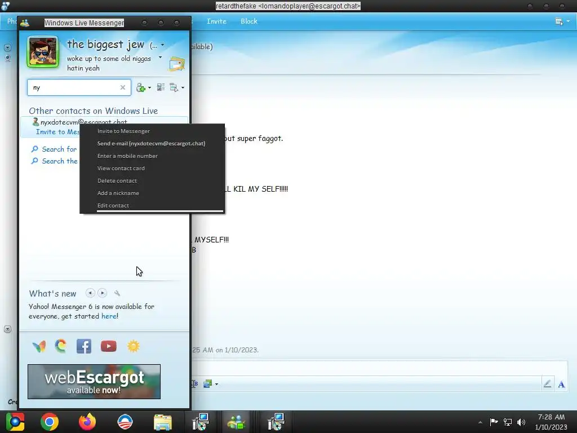Click the 7:28 AM clock in tray

[551, 417]
